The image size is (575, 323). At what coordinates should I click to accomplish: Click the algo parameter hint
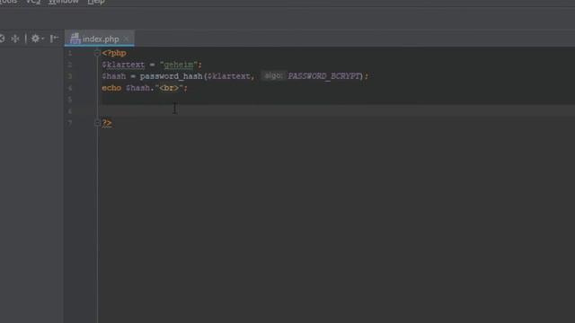[x=273, y=75]
